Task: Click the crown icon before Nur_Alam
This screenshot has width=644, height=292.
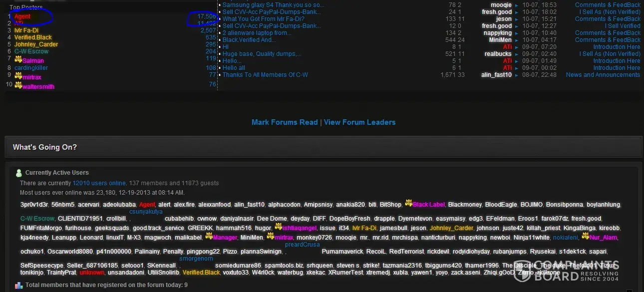Action: coord(585,236)
